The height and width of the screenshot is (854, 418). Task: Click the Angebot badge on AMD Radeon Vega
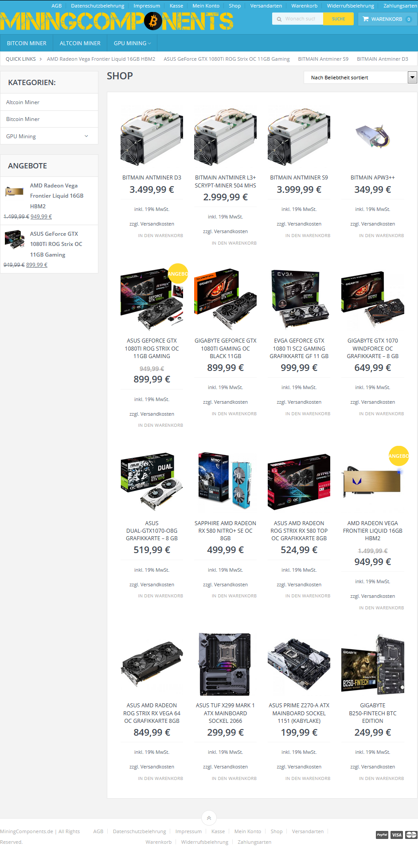click(x=398, y=456)
